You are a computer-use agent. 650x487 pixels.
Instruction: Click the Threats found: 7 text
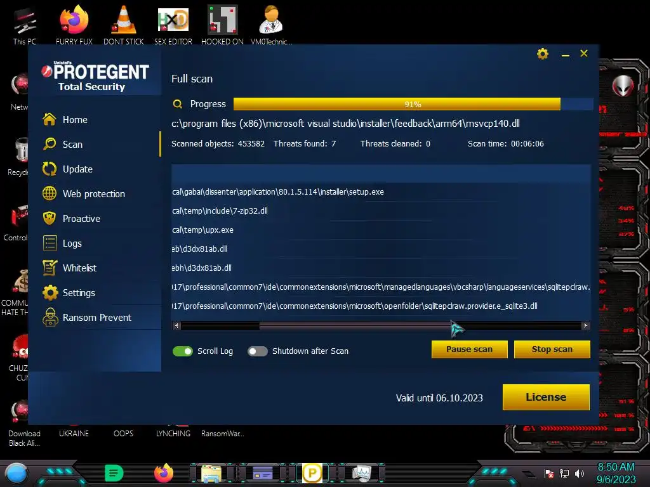305,144
